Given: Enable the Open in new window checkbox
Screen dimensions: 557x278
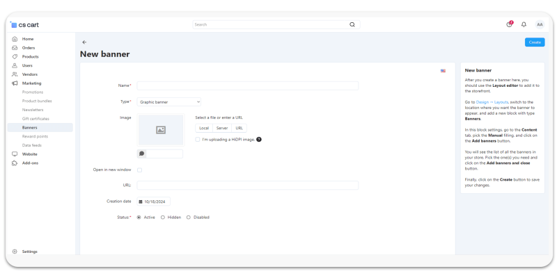Looking at the screenshot, I should [139, 170].
